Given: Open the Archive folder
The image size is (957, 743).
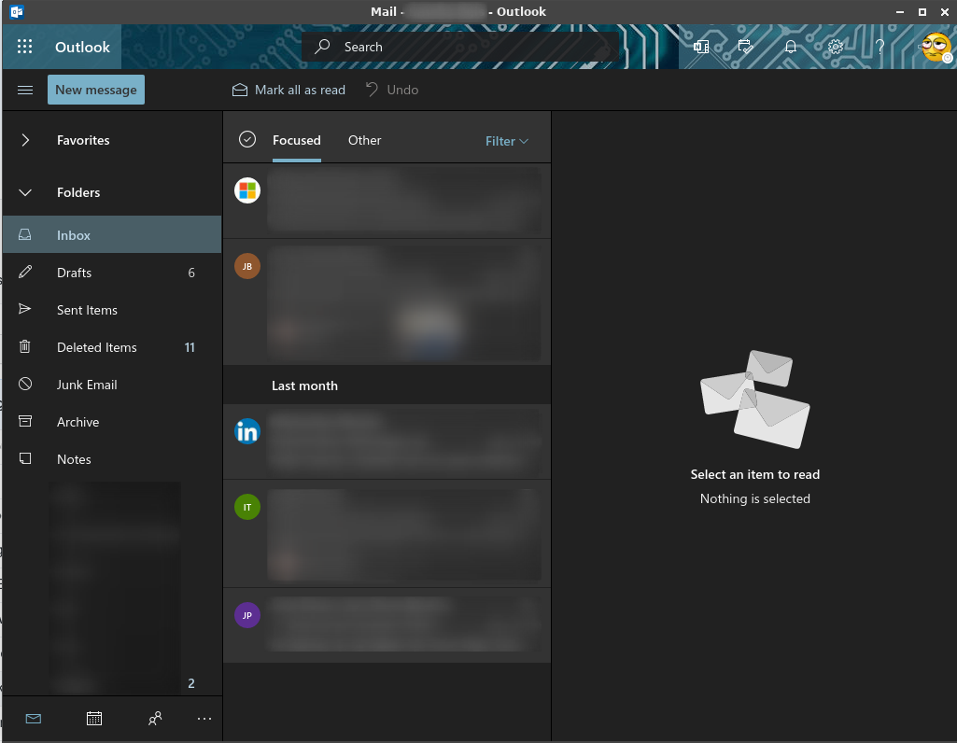Looking at the screenshot, I should click(112, 422).
